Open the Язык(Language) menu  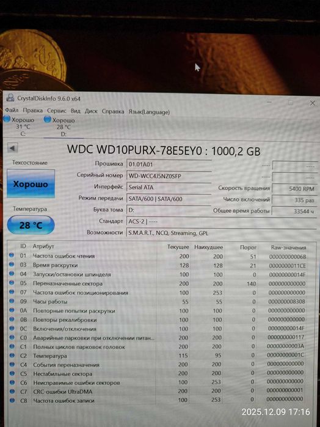pos(149,112)
